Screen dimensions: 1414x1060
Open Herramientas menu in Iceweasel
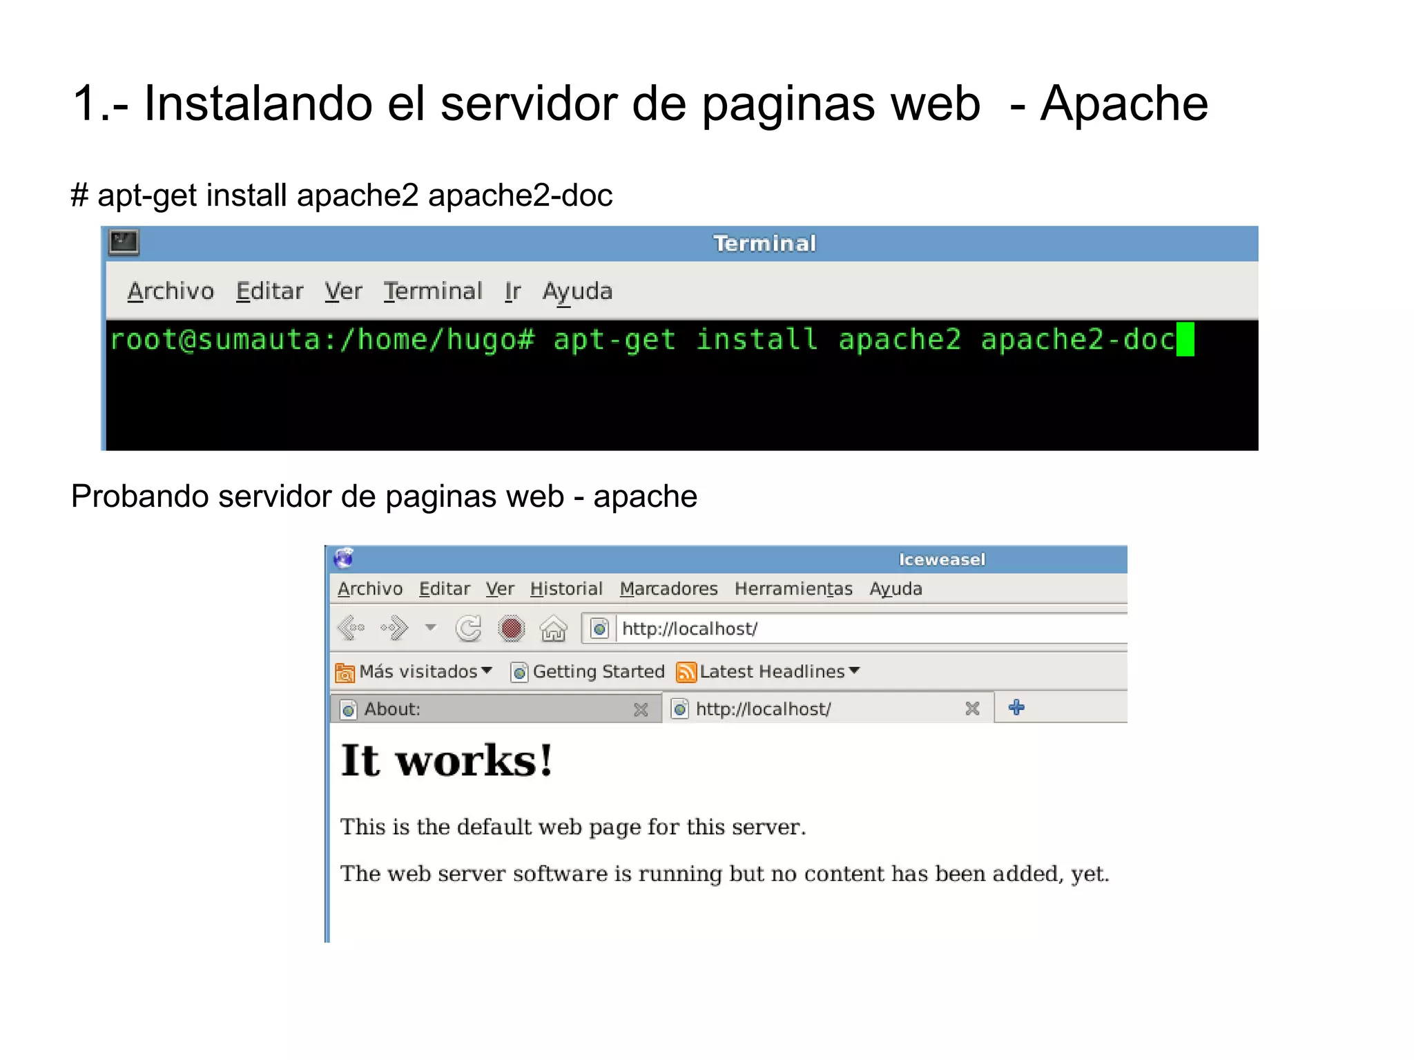[x=793, y=589]
